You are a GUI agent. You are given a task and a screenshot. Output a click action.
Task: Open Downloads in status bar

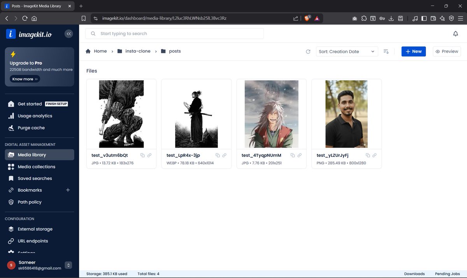[x=414, y=274]
